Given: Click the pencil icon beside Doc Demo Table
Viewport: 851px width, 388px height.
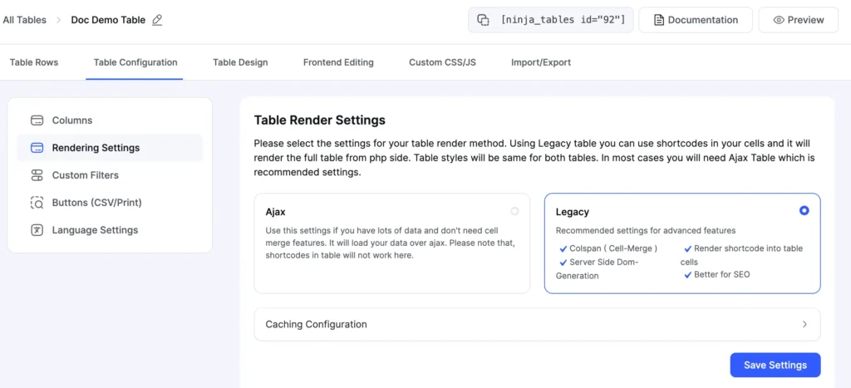Looking at the screenshot, I should [x=157, y=20].
